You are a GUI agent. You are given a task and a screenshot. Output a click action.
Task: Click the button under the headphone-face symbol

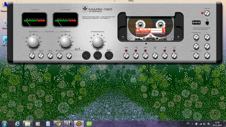click(x=174, y=56)
